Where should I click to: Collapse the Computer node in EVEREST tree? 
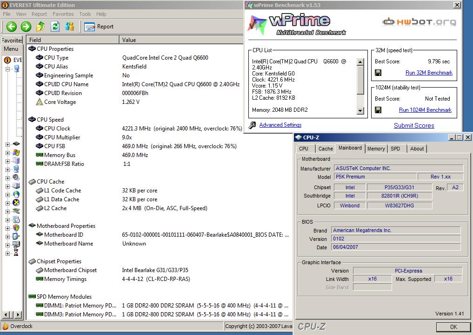click(7, 69)
